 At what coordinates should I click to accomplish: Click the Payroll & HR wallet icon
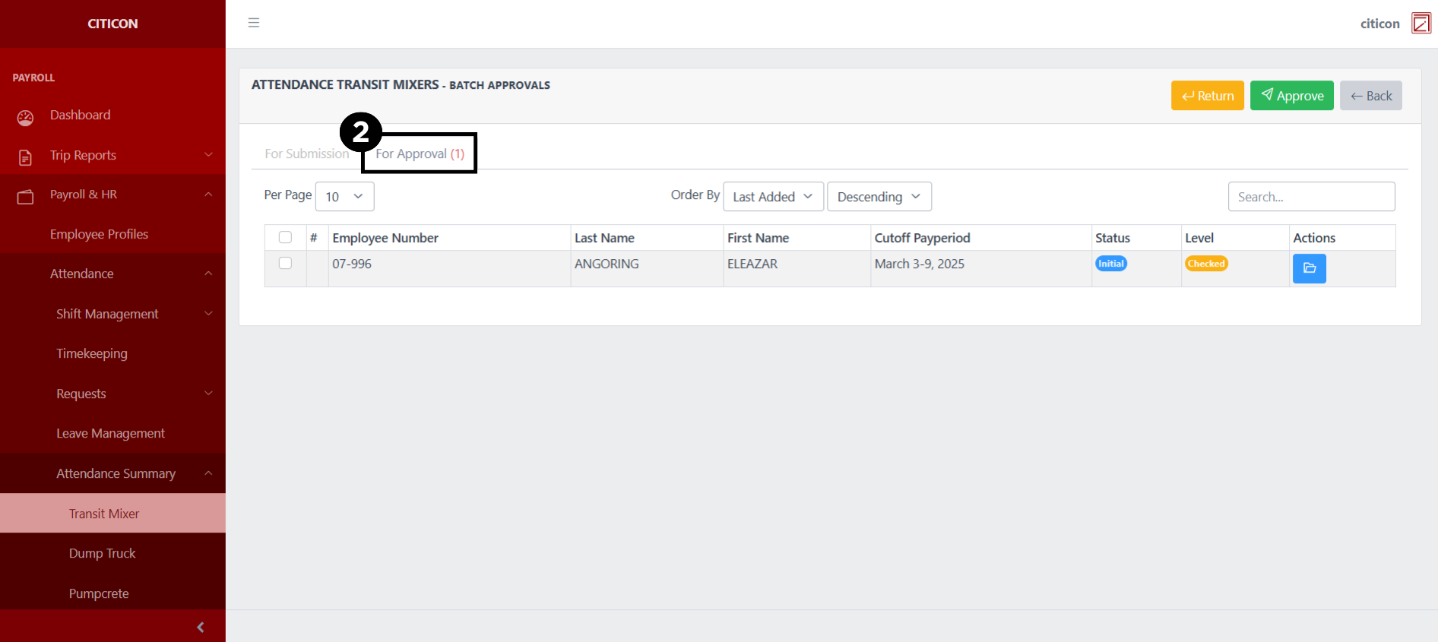click(x=25, y=197)
